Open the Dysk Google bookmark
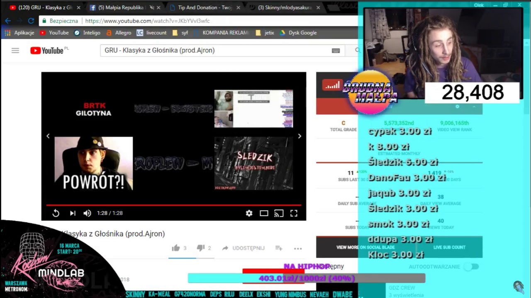The height and width of the screenshot is (298, 531). pyautogui.click(x=298, y=33)
